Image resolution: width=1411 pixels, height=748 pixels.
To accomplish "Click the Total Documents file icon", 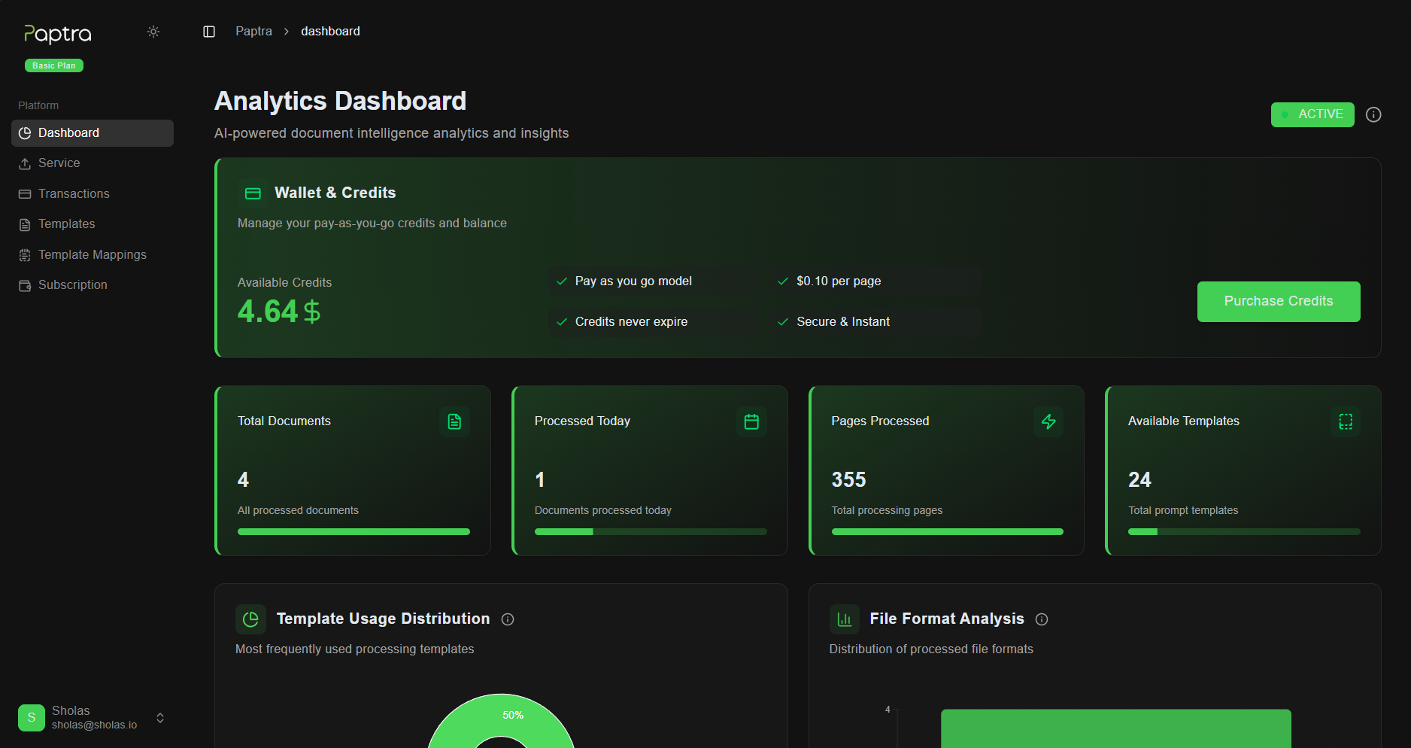I will (x=454, y=421).
